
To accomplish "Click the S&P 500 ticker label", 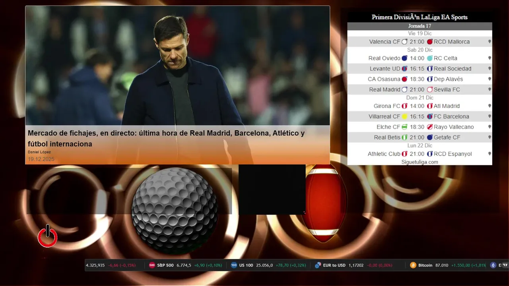I will click(x=165, y=265).
